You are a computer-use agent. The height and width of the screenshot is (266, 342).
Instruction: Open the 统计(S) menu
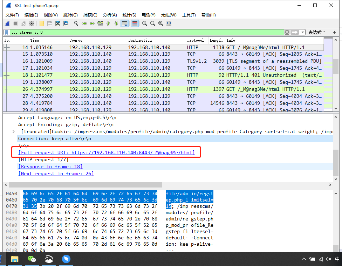coord(129,15)
